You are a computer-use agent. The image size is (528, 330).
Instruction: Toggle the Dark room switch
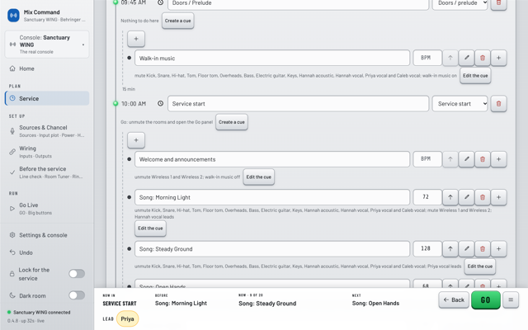(77, 295)
